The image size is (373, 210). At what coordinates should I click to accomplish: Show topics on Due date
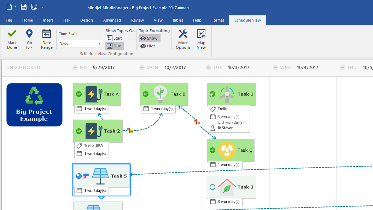point(114,46)
